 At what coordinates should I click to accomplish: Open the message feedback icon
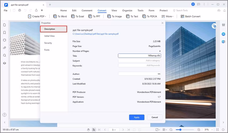pyautogui.click(x=198, y=4)
